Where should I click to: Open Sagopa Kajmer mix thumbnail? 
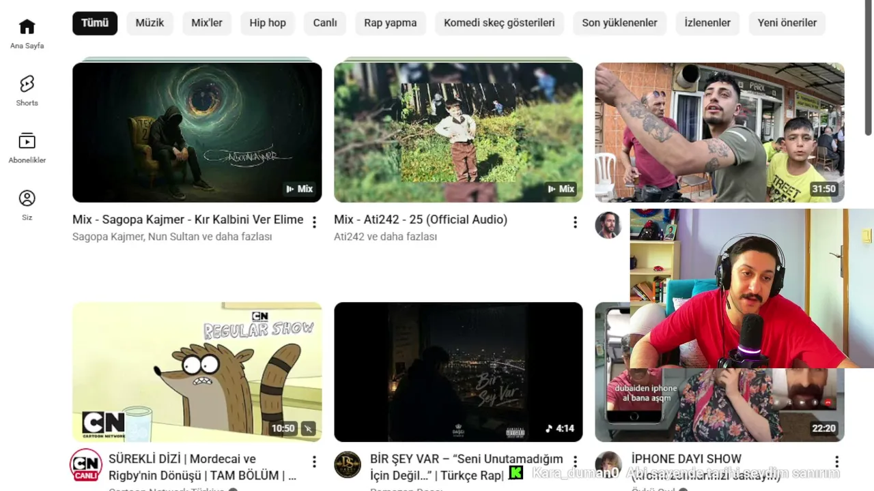tap(197, 132)
